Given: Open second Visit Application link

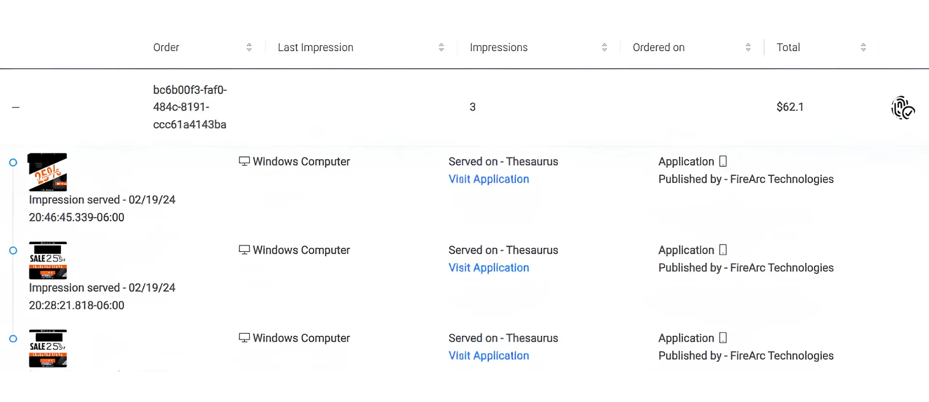Looking at the screenshot, I should coord(489,268).
